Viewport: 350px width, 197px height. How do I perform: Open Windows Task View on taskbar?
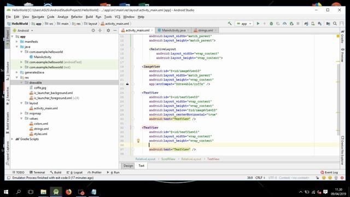(31, 192)
